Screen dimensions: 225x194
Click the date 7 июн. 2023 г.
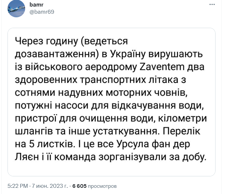coord(50,186)
